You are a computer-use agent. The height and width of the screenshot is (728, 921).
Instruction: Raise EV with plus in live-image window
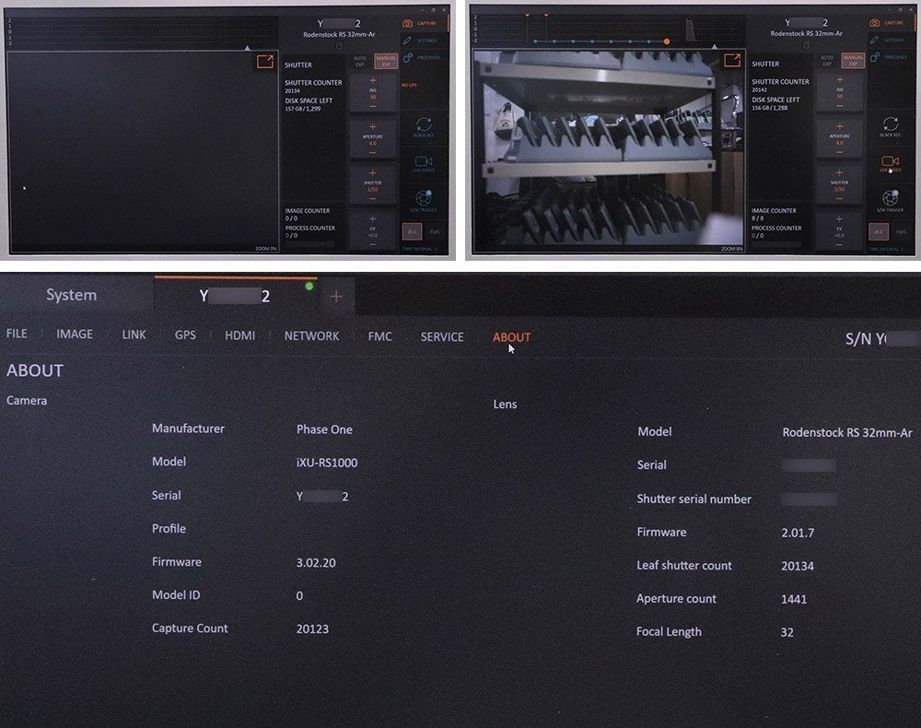pos(839,218)
